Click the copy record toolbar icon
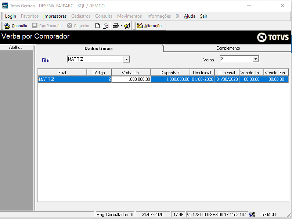The image size is (292, 219). coord(105,26)
